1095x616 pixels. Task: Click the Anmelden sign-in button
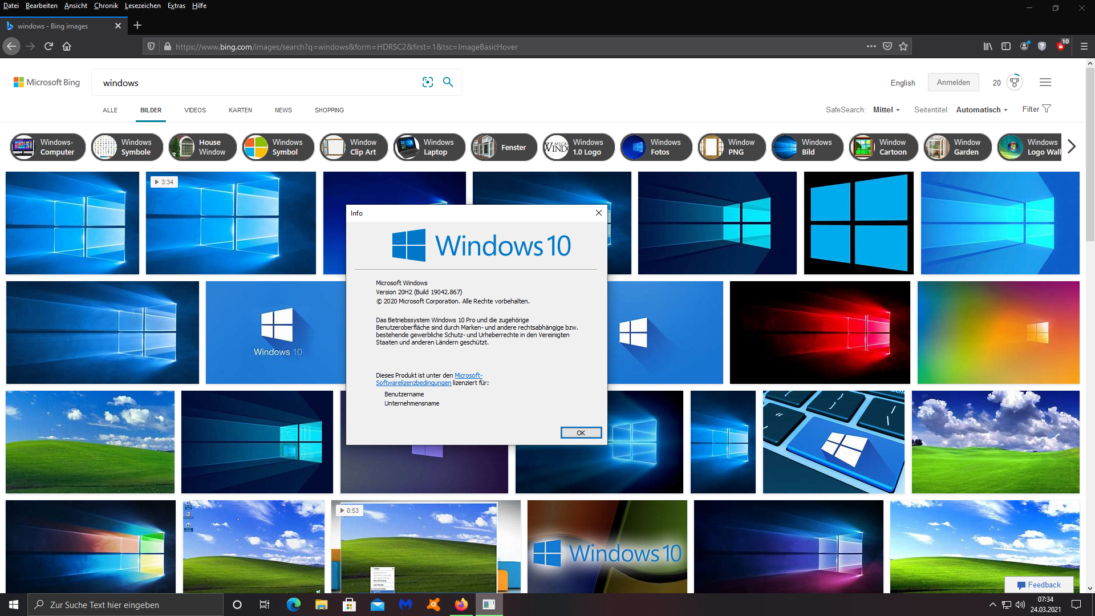click(953, 82)
